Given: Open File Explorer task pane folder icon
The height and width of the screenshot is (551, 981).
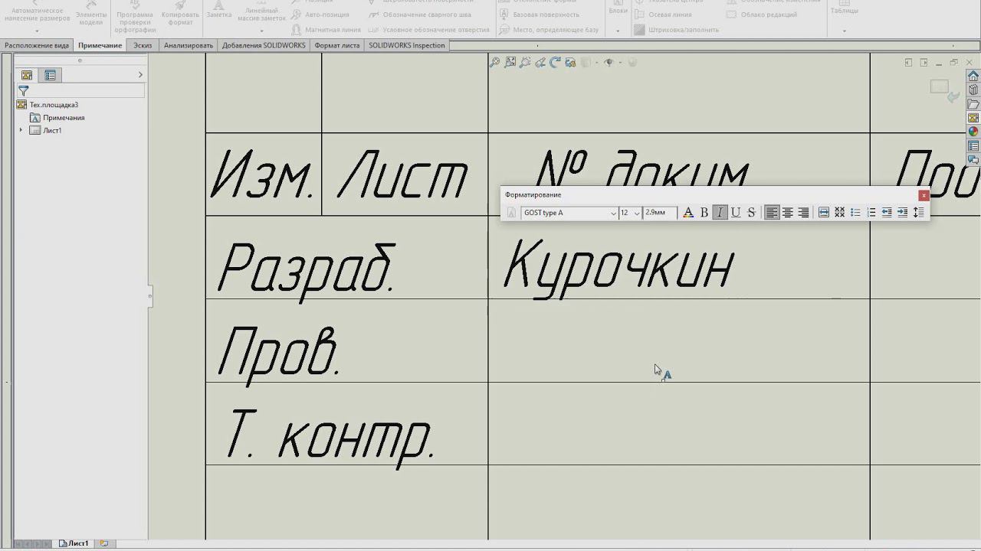Looking at the screenshot, I should pyautogui.click(x=973, y=104).
